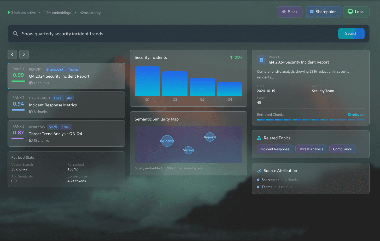Image resolution: width=380 pixels, height=241 pixels.
Task: Click the document icon in report panel
Action: tap(261, 60)
